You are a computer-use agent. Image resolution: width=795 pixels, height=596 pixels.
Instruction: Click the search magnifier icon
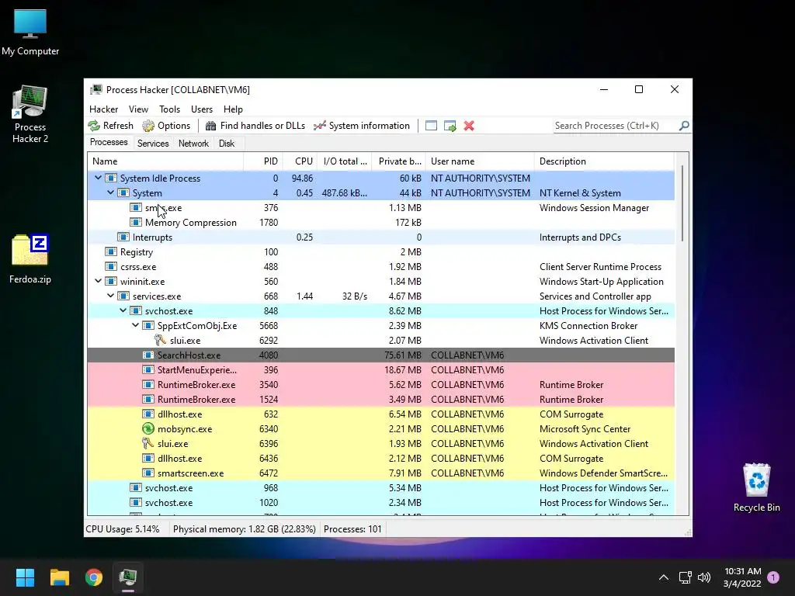(684, 125)
